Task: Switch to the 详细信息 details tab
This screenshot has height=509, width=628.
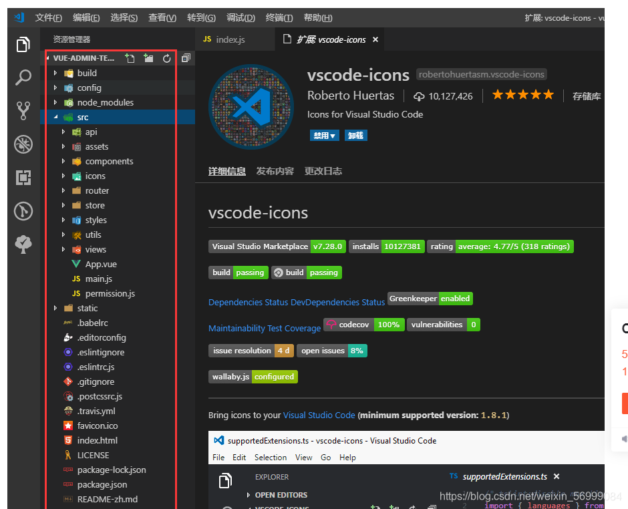Action: [226, 172]
